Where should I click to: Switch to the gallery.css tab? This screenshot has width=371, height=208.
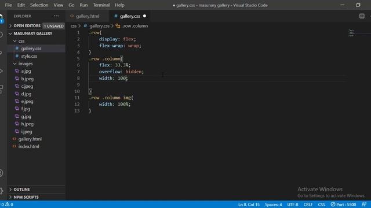(130, 16)
